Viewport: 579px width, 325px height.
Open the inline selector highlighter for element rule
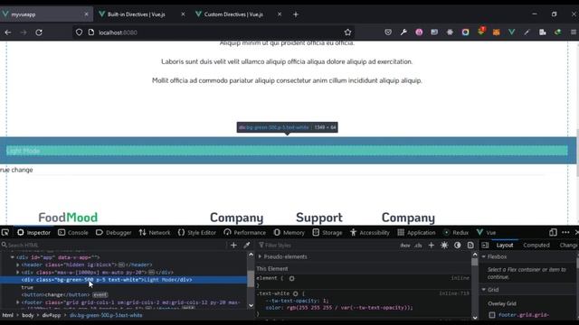pos(291,278)
